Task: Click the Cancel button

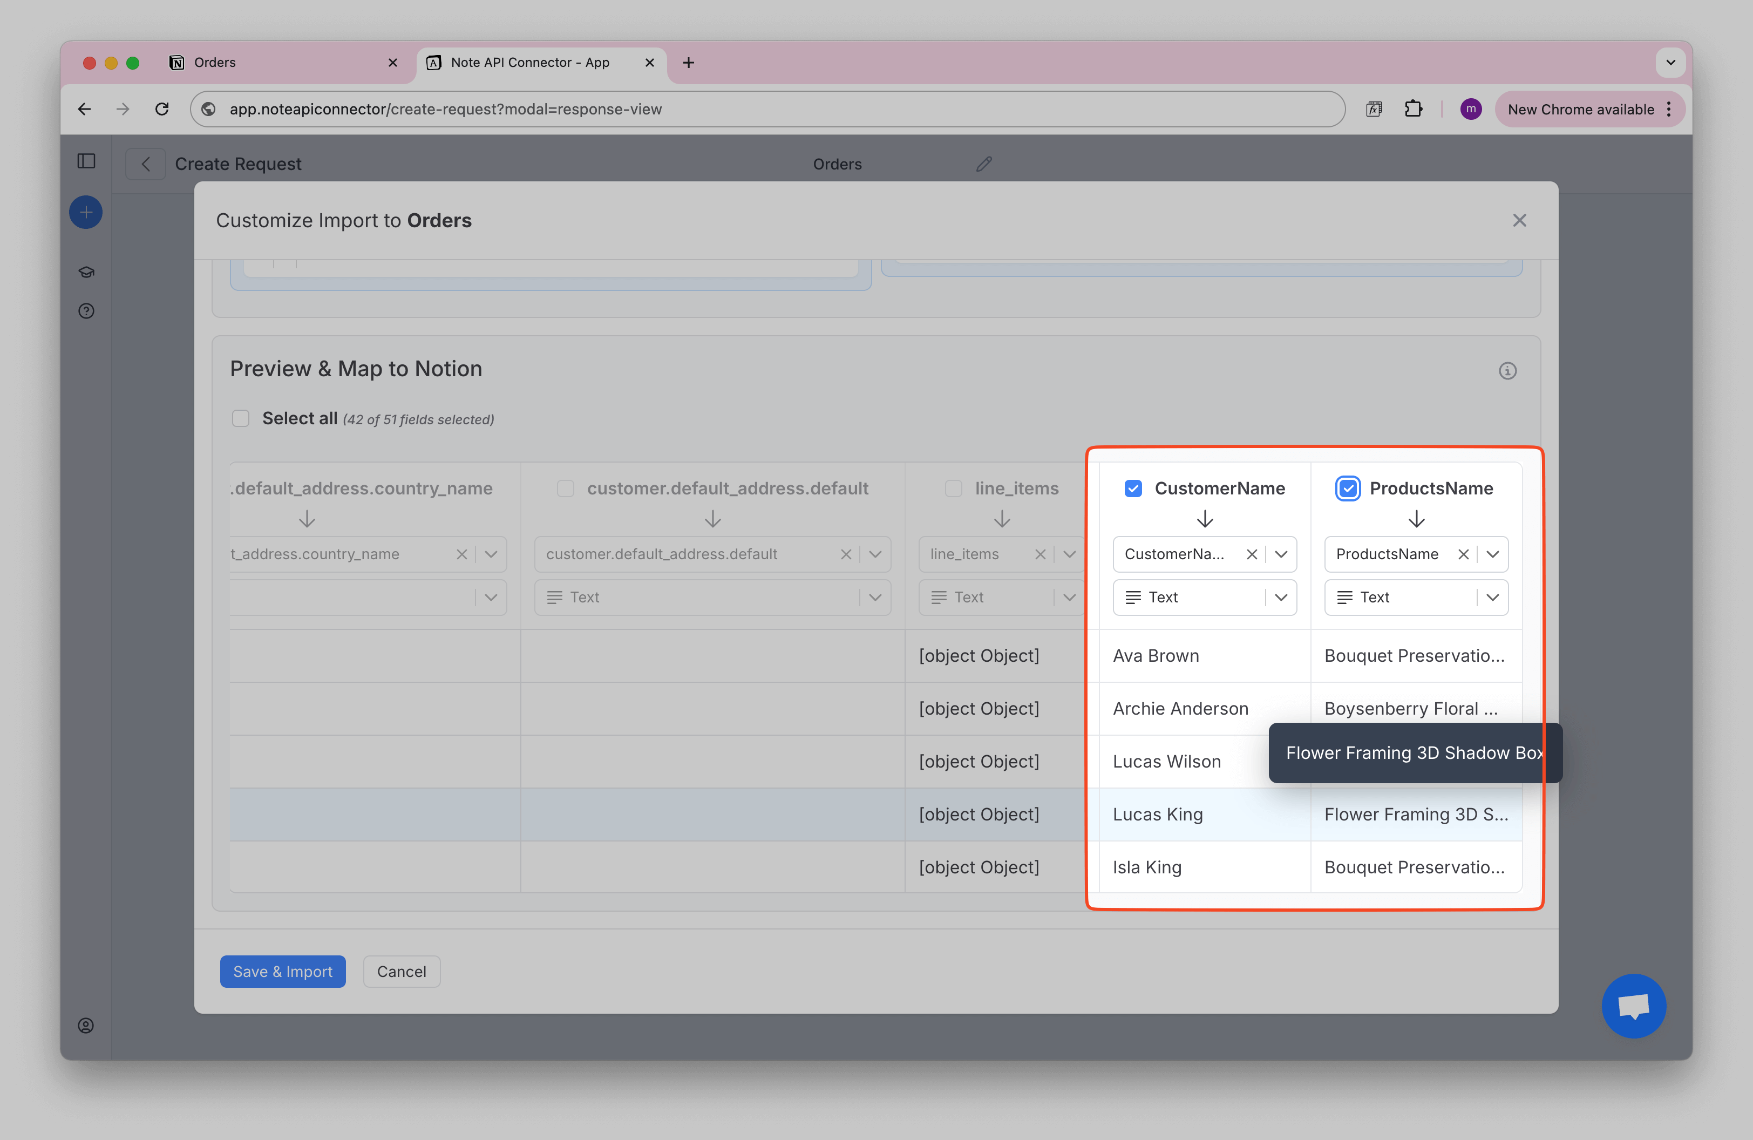Action: 402,972
